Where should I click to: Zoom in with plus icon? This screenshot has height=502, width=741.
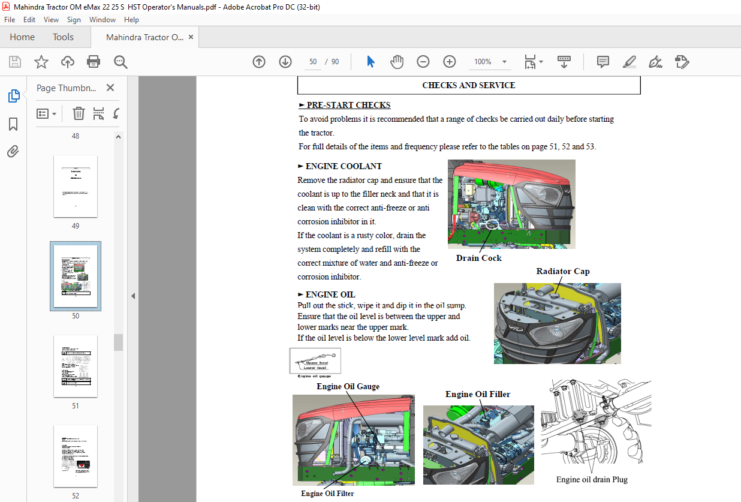(450, 62)
